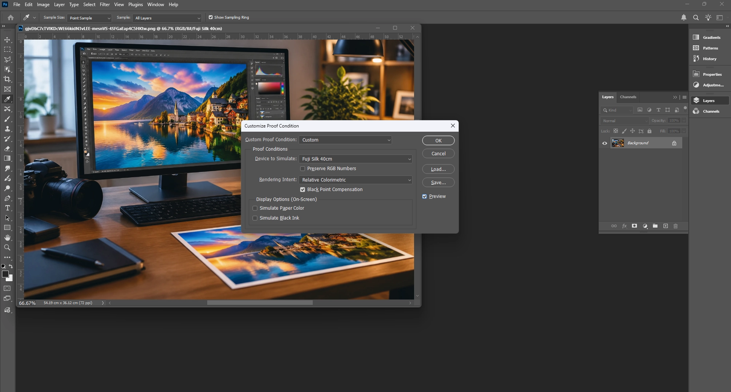Uncheck Show Sampling Ring option
This screenshot has width=731, height=392.
pyautogui.click(x=211, y=17)
